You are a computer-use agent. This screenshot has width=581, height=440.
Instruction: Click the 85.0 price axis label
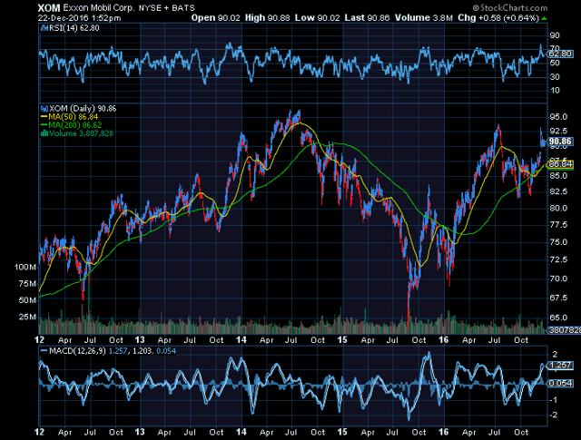pos(558,176)
